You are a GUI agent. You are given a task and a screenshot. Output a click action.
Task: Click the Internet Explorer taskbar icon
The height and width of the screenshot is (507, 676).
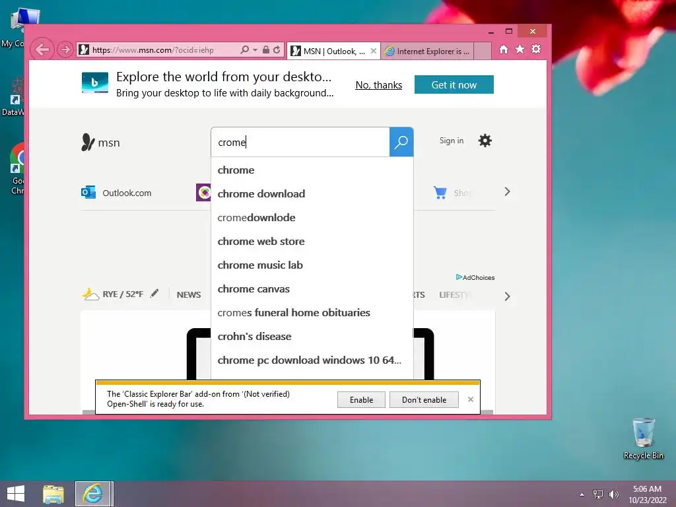pos(94,494)
